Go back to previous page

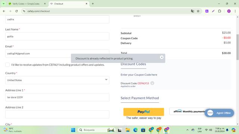tap(4, 11)
